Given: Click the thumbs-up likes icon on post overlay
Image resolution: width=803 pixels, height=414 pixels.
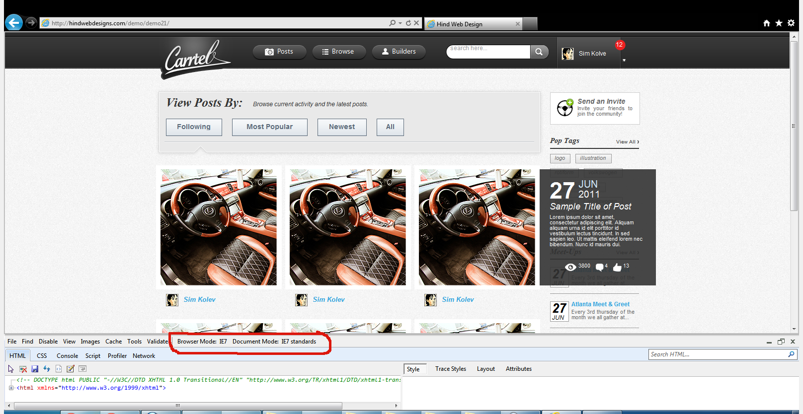Looking at the screenshot, I should click(x=617, y=267).
